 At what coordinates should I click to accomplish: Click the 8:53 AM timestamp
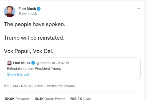pos(11,86)
